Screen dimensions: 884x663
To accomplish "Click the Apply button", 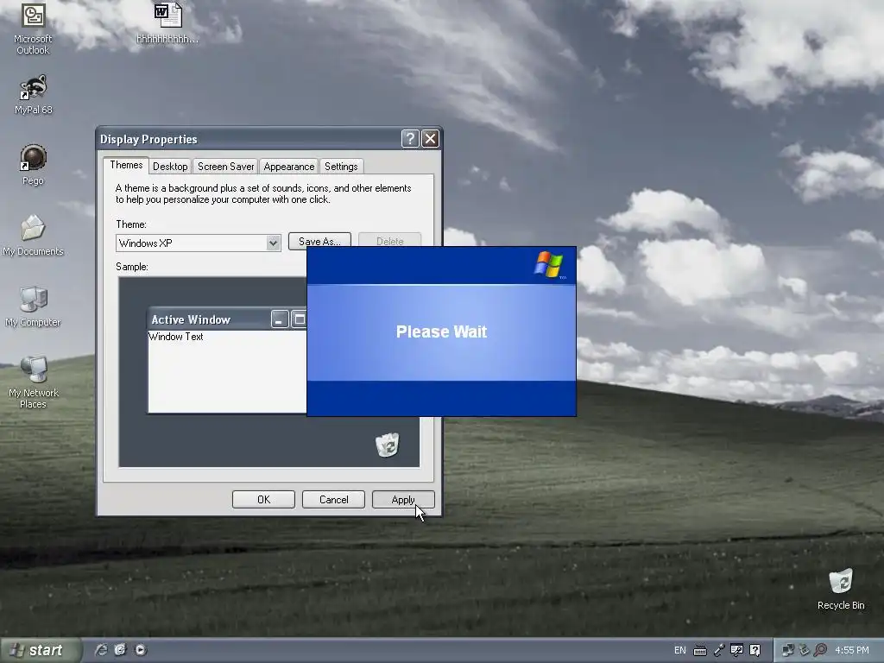I will (403, 500).
